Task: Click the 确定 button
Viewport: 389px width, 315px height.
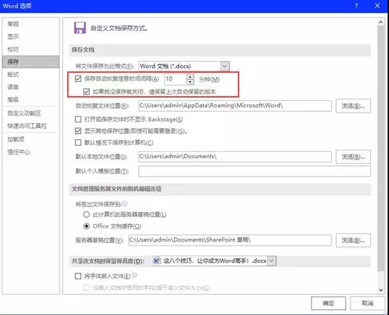Action: pyautogui.click(x=328, y=303)
